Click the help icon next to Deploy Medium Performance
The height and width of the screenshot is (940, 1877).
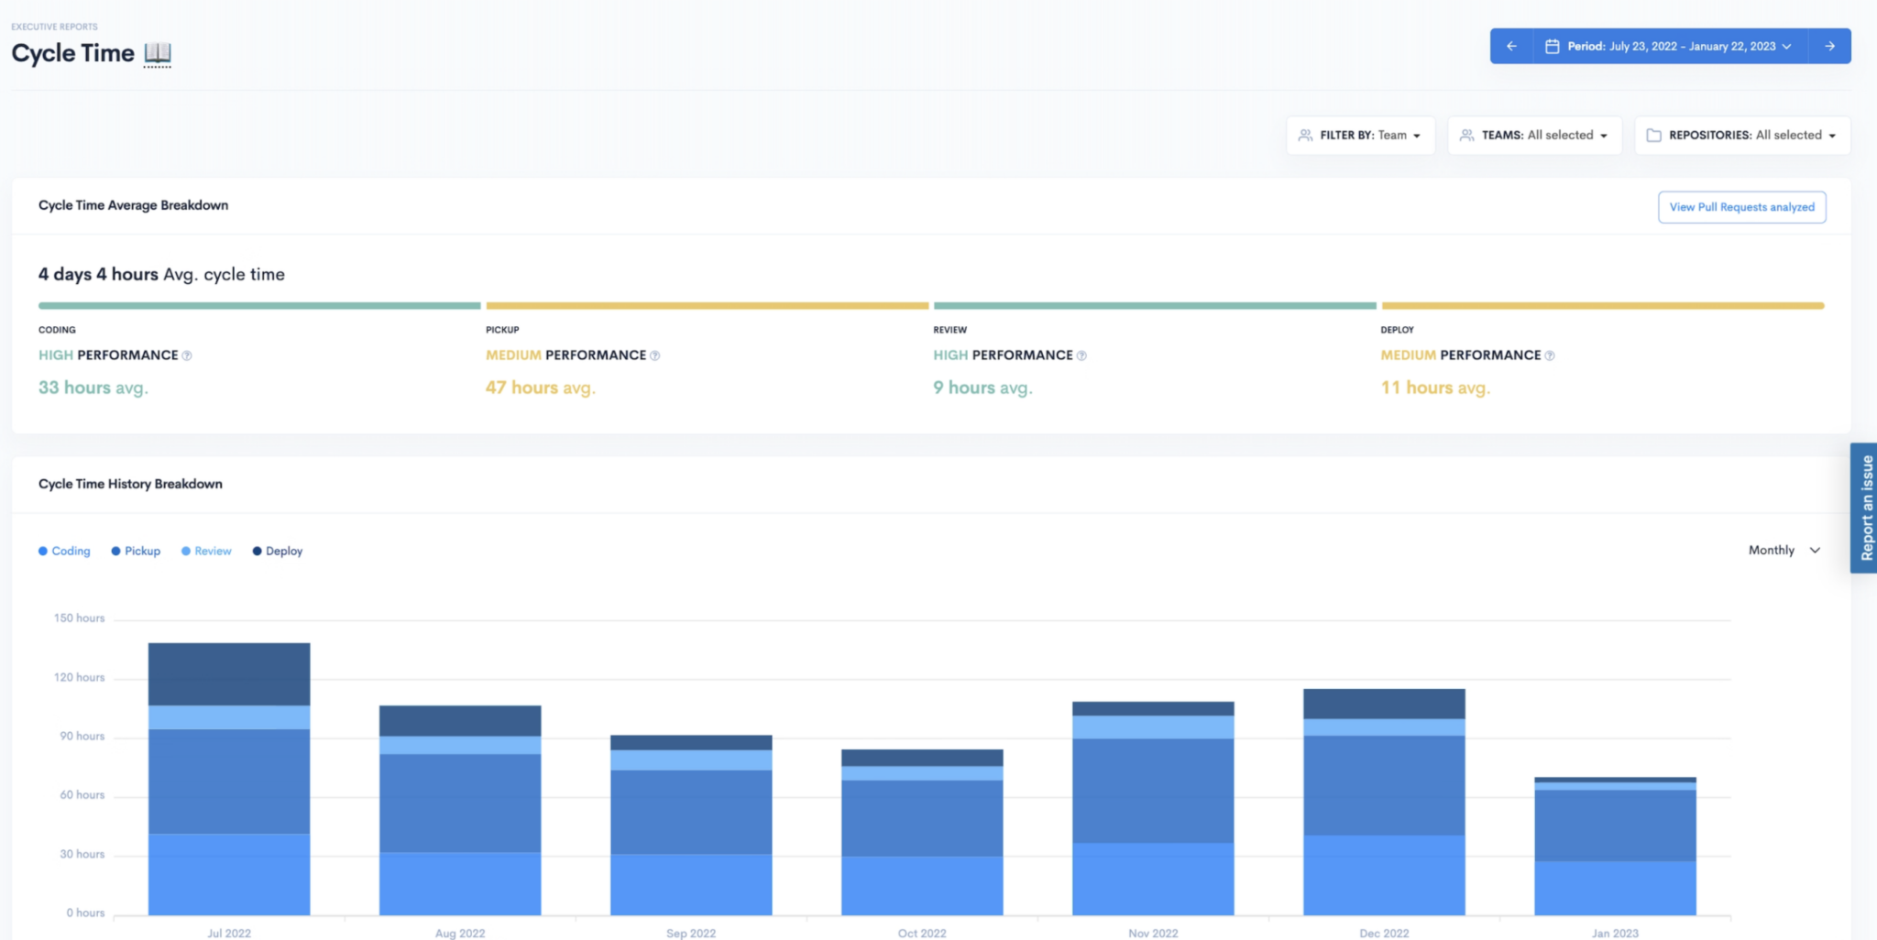pyautogui.click(x=1551, y=355)
